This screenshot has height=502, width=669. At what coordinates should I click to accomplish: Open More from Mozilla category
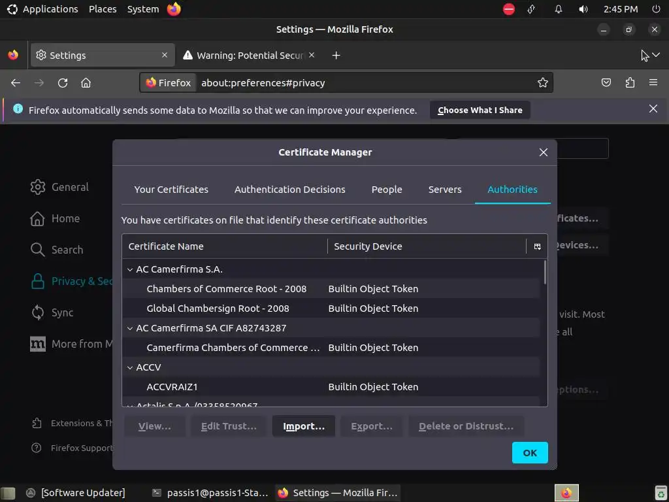[x=71, y=344]
